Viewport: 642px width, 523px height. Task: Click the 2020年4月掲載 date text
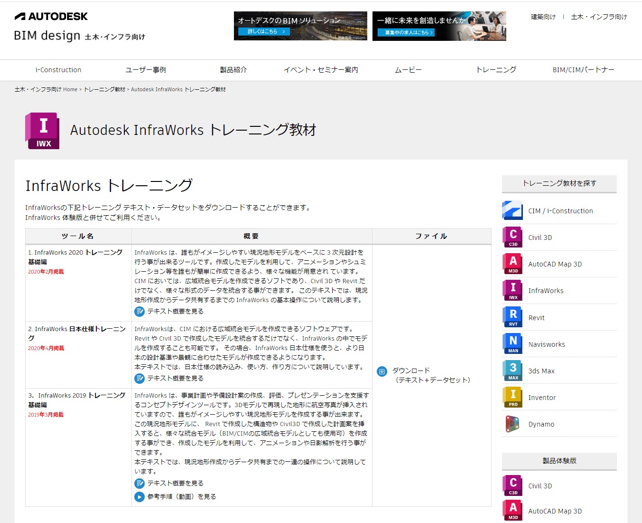click(46, 348)
